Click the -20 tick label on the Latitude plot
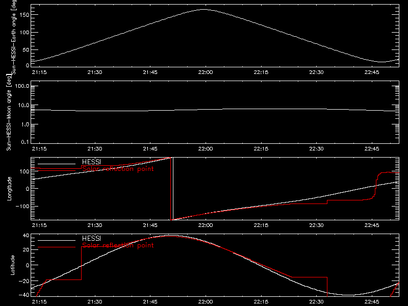Viewport: 408px width, 306px height. 24,281
